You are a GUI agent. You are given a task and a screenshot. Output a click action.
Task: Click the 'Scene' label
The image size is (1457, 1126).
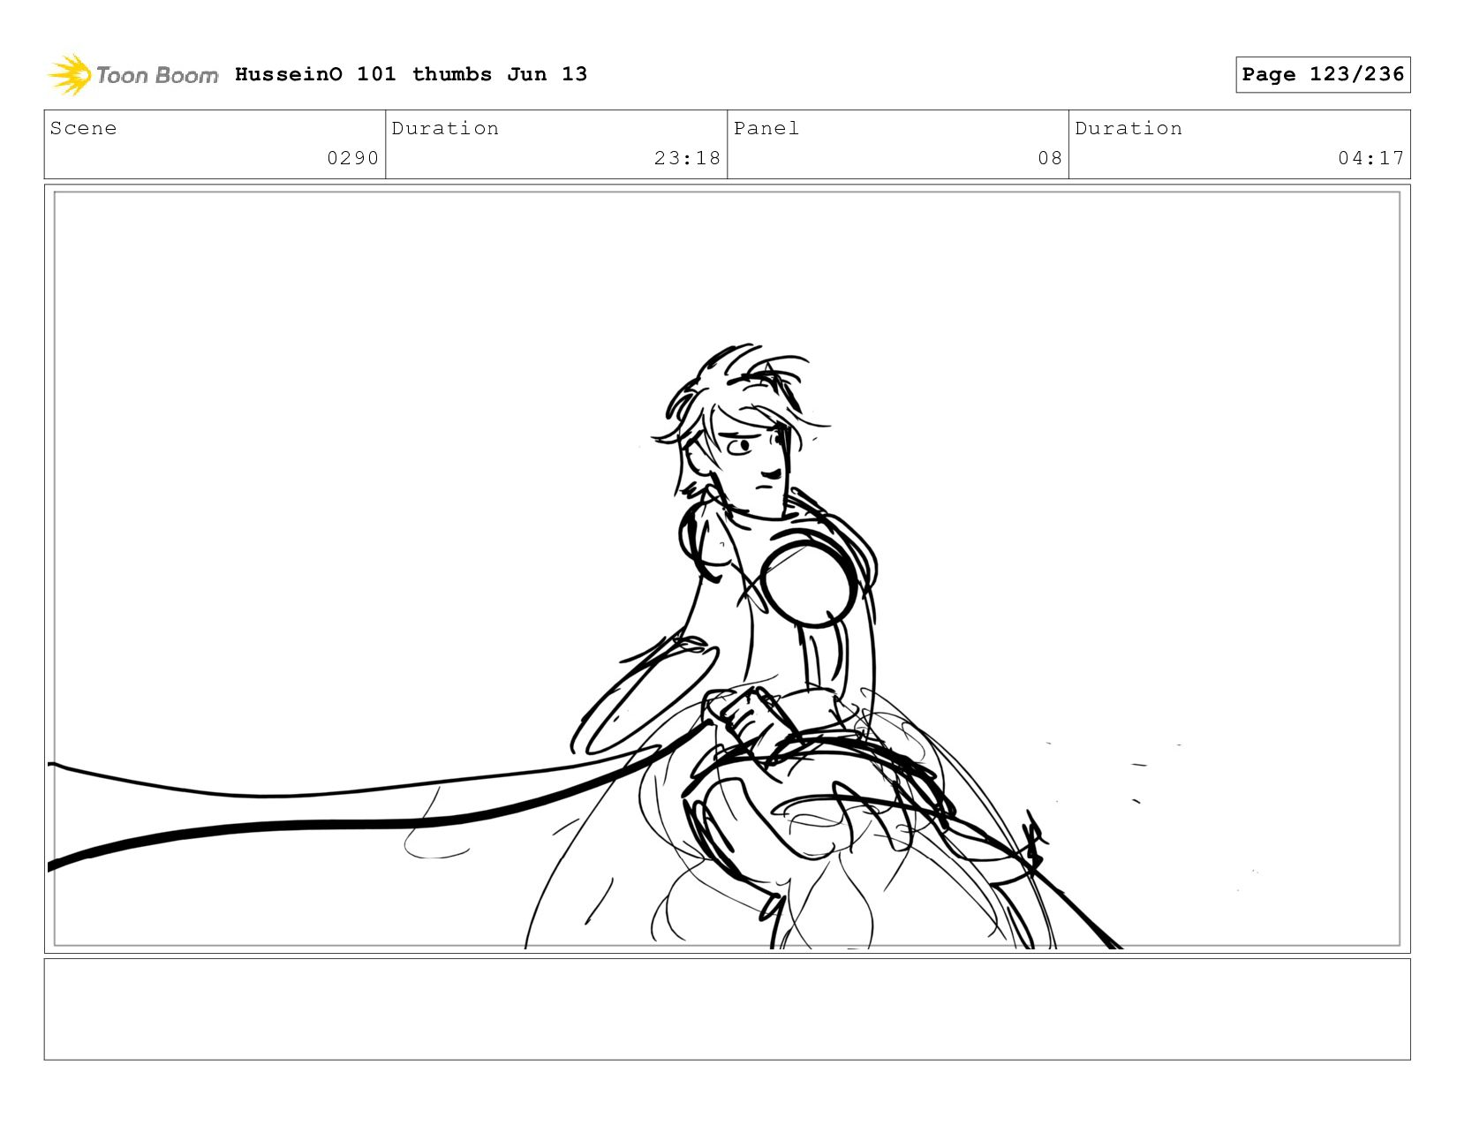pyautogui.click(x=83, y=128)
